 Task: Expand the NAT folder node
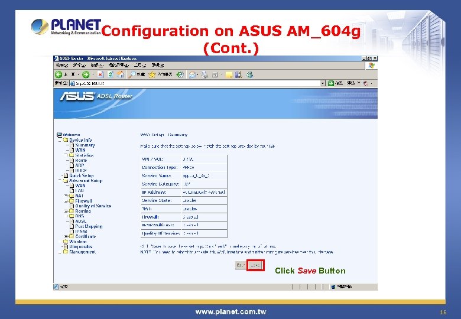coord(66,196)
